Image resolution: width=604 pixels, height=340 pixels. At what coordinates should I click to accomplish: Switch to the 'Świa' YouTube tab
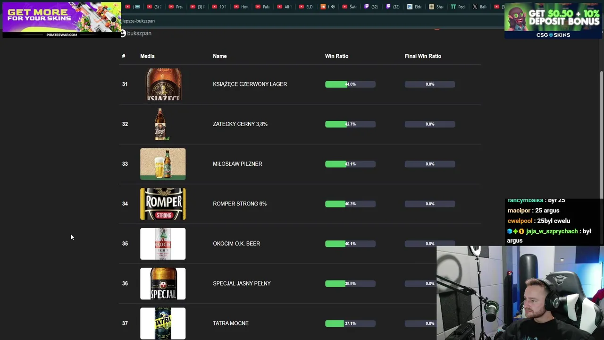tap(349, 7)
